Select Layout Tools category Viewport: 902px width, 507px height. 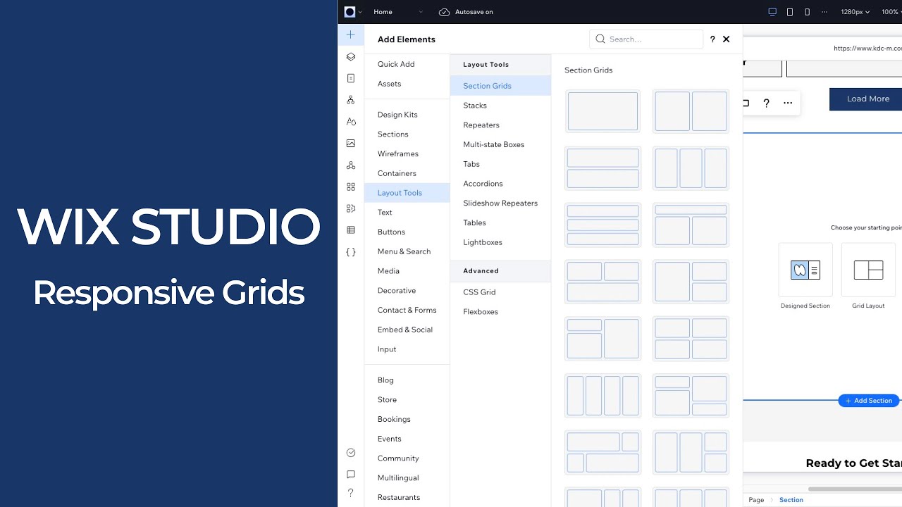pos(407,193)
